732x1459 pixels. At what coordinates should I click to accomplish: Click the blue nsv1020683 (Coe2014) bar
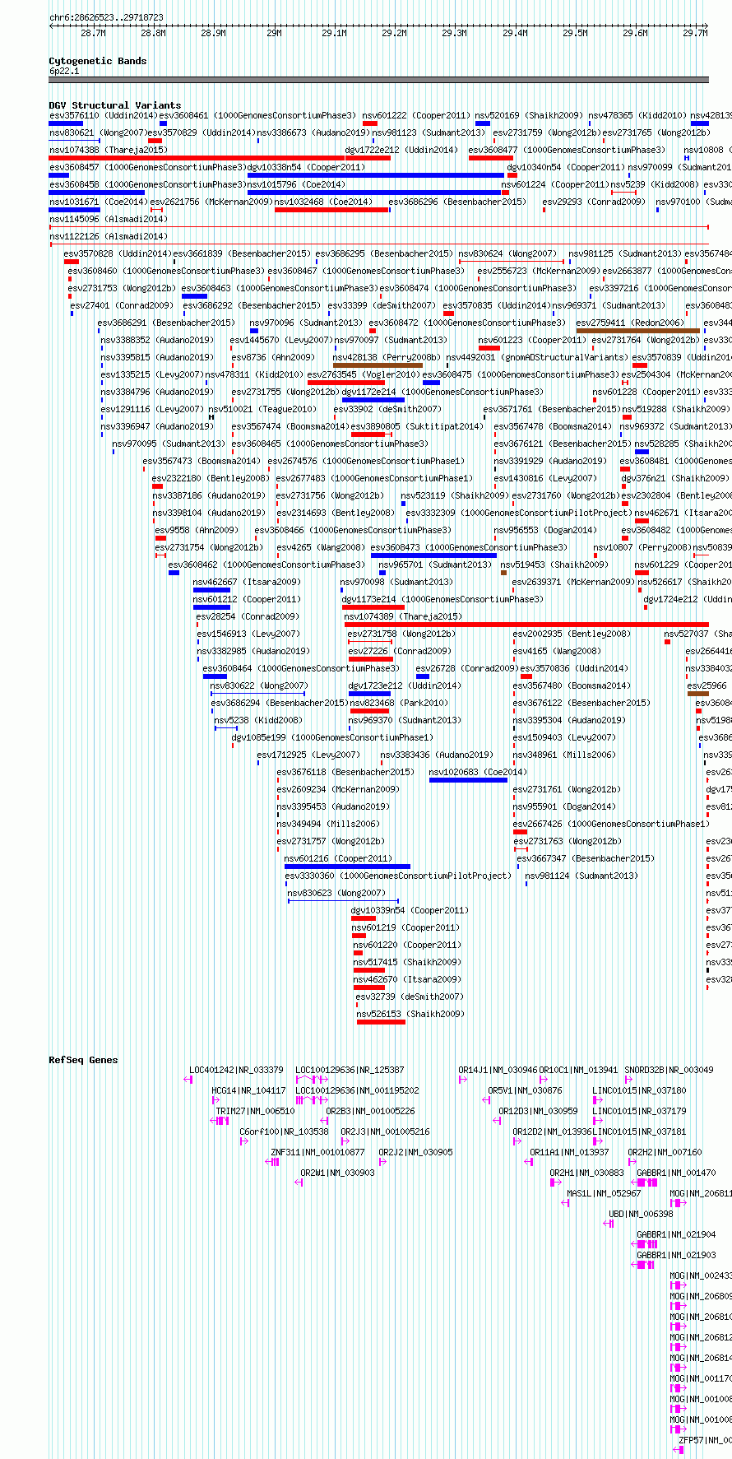(x=468, y=780)
